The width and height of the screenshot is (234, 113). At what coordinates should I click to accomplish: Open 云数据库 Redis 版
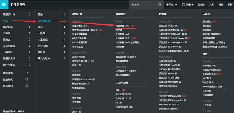tap(168, 61)
